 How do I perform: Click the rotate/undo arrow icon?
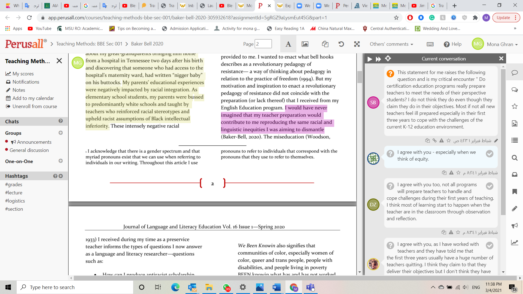[x=341, y=44]
